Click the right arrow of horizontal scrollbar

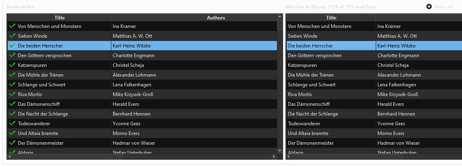(x=274, y=156)
